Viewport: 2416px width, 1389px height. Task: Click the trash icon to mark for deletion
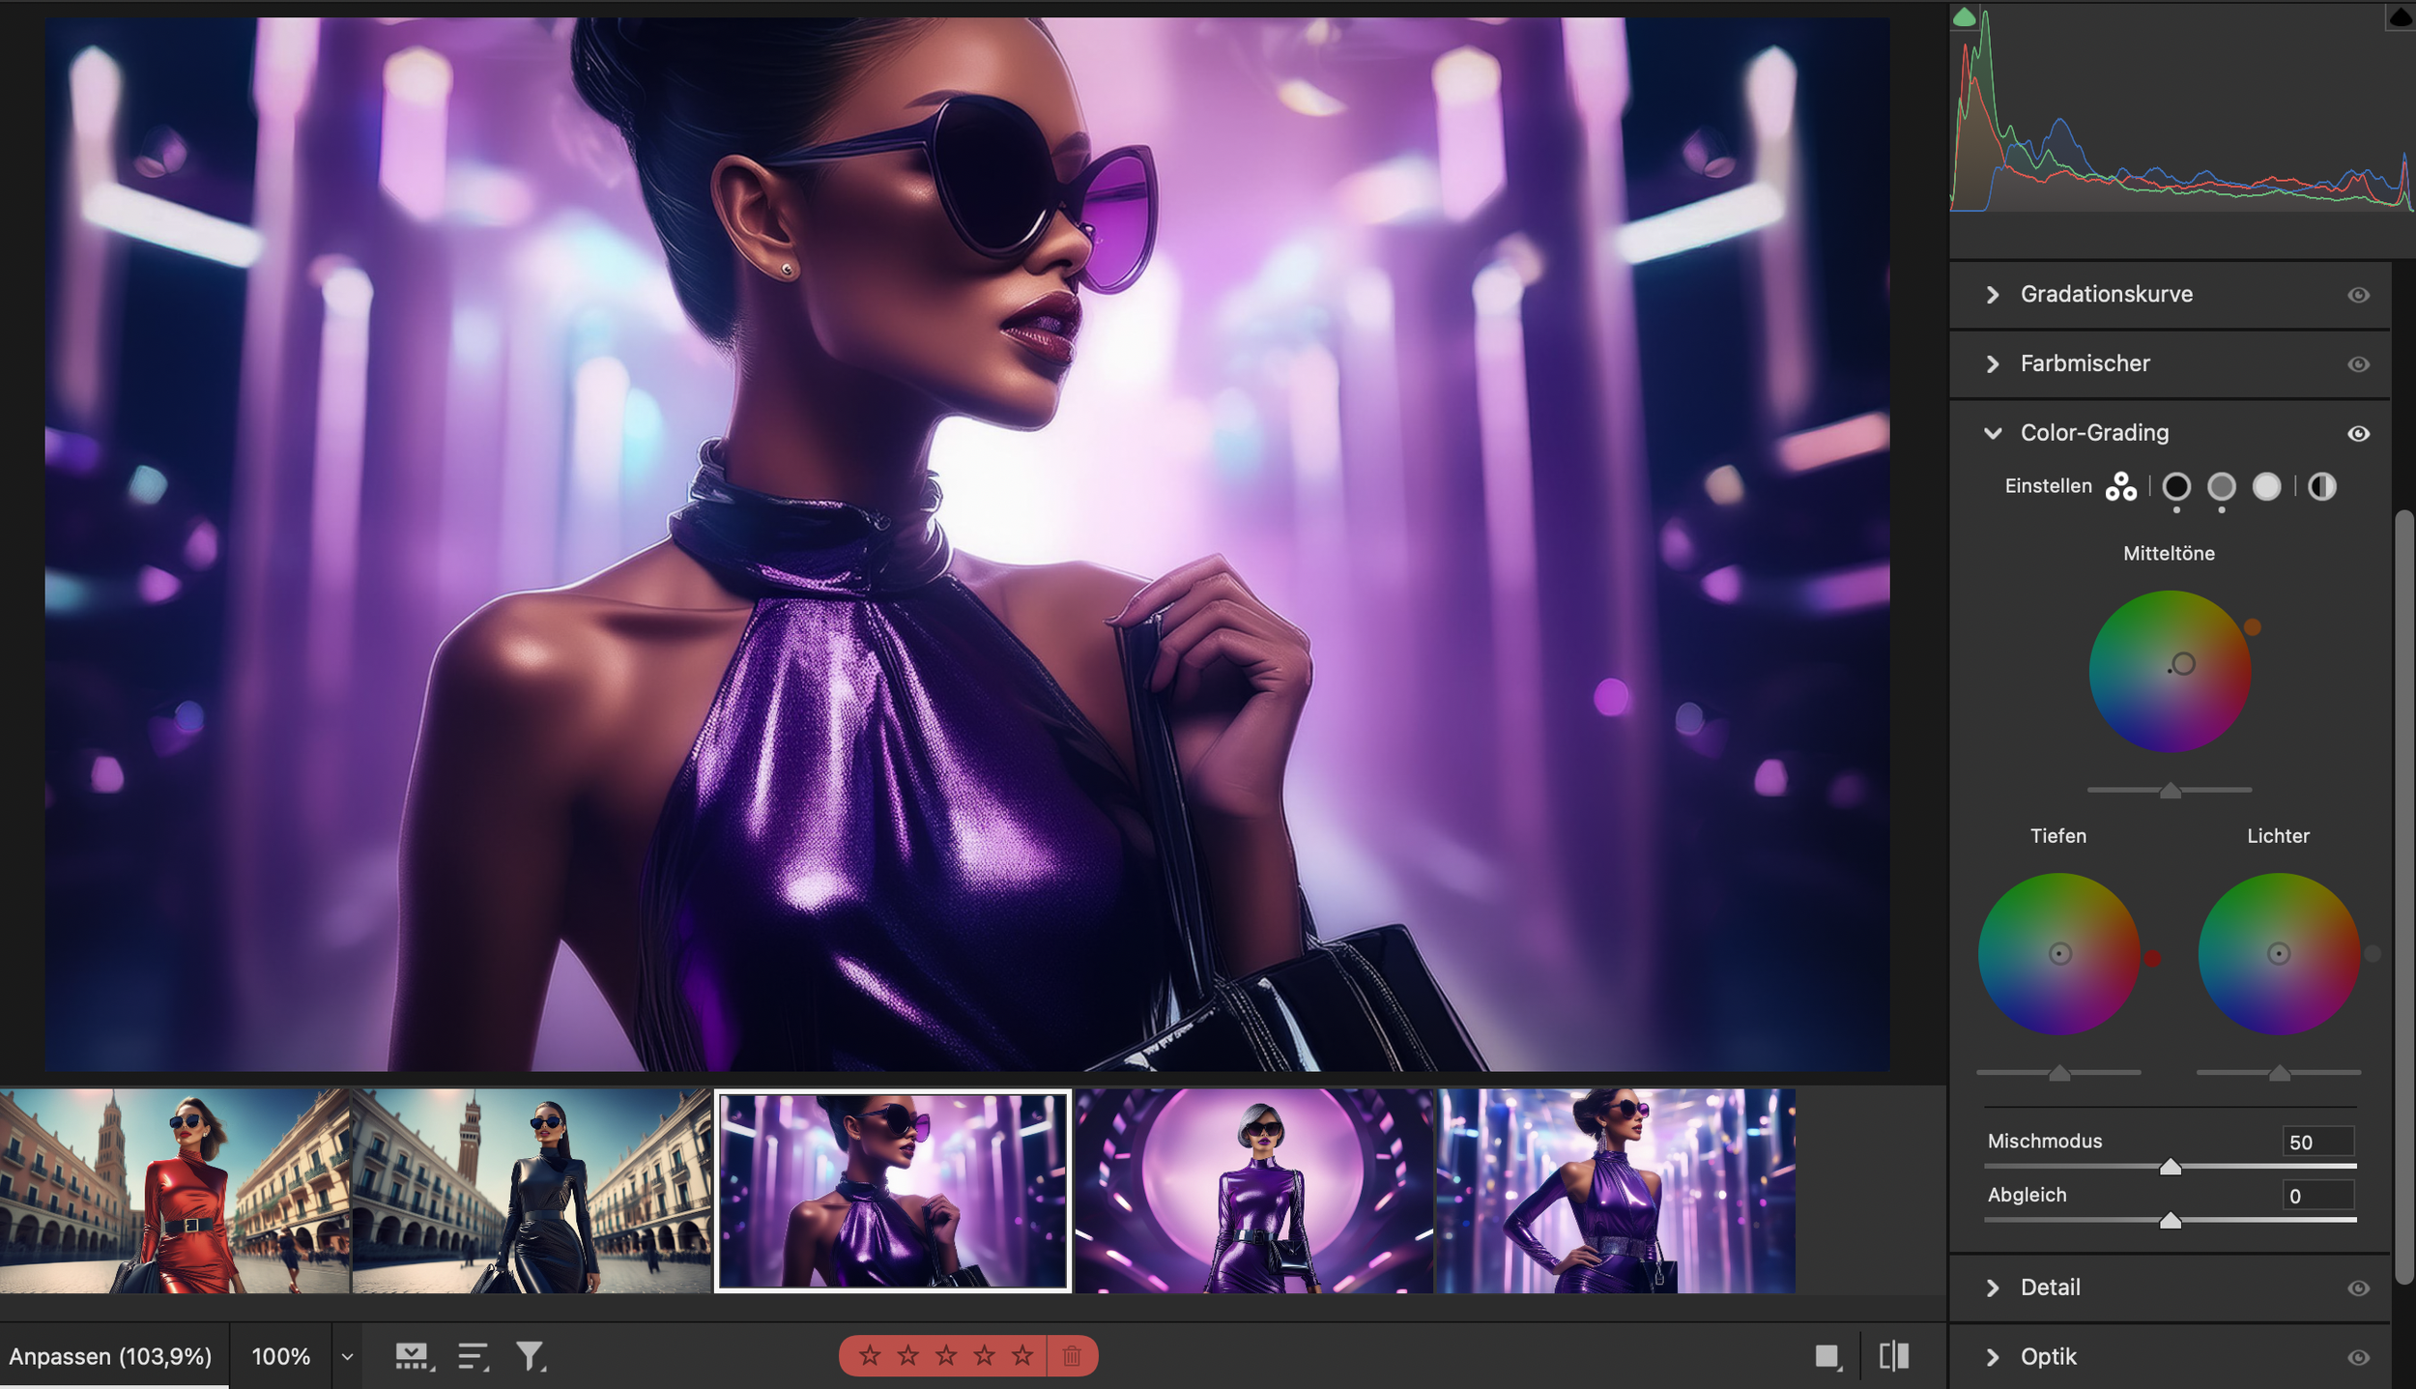[x=1071, y=1356]
